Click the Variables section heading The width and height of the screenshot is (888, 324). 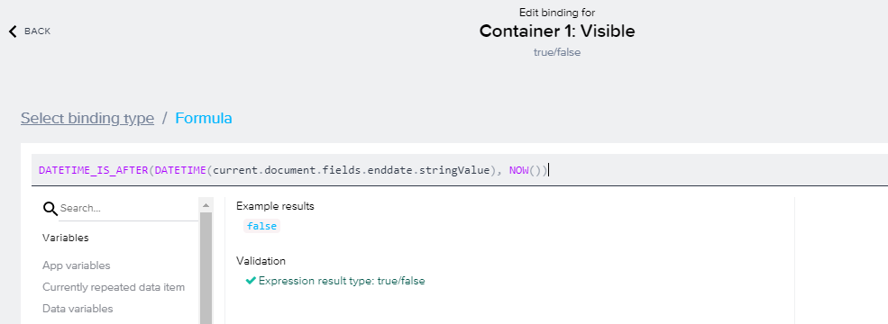(65, 238)
